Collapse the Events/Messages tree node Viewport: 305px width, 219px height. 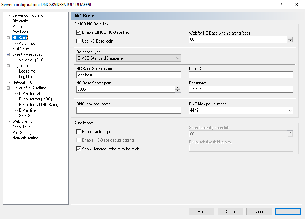point(8,54)
